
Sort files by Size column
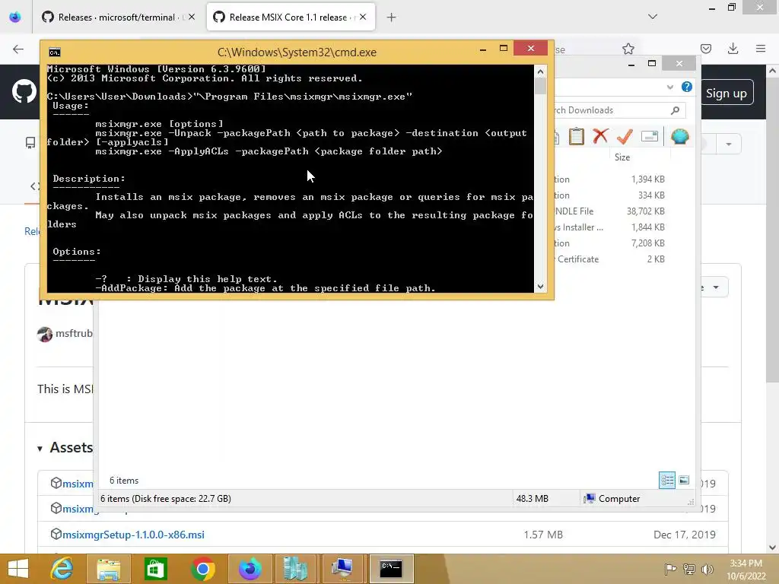click(x=622, y=157)
